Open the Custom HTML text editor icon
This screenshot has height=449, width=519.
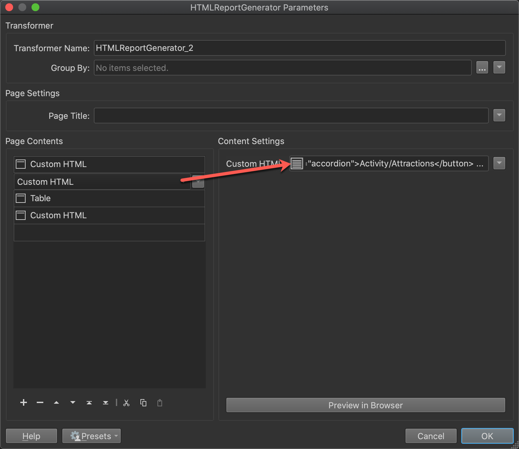pyautogui.click(x=297, y=163)
